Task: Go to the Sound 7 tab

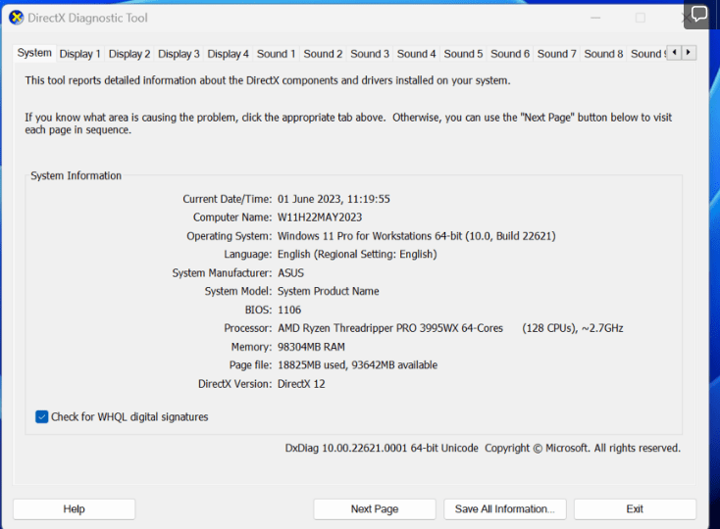Action: 557,54
